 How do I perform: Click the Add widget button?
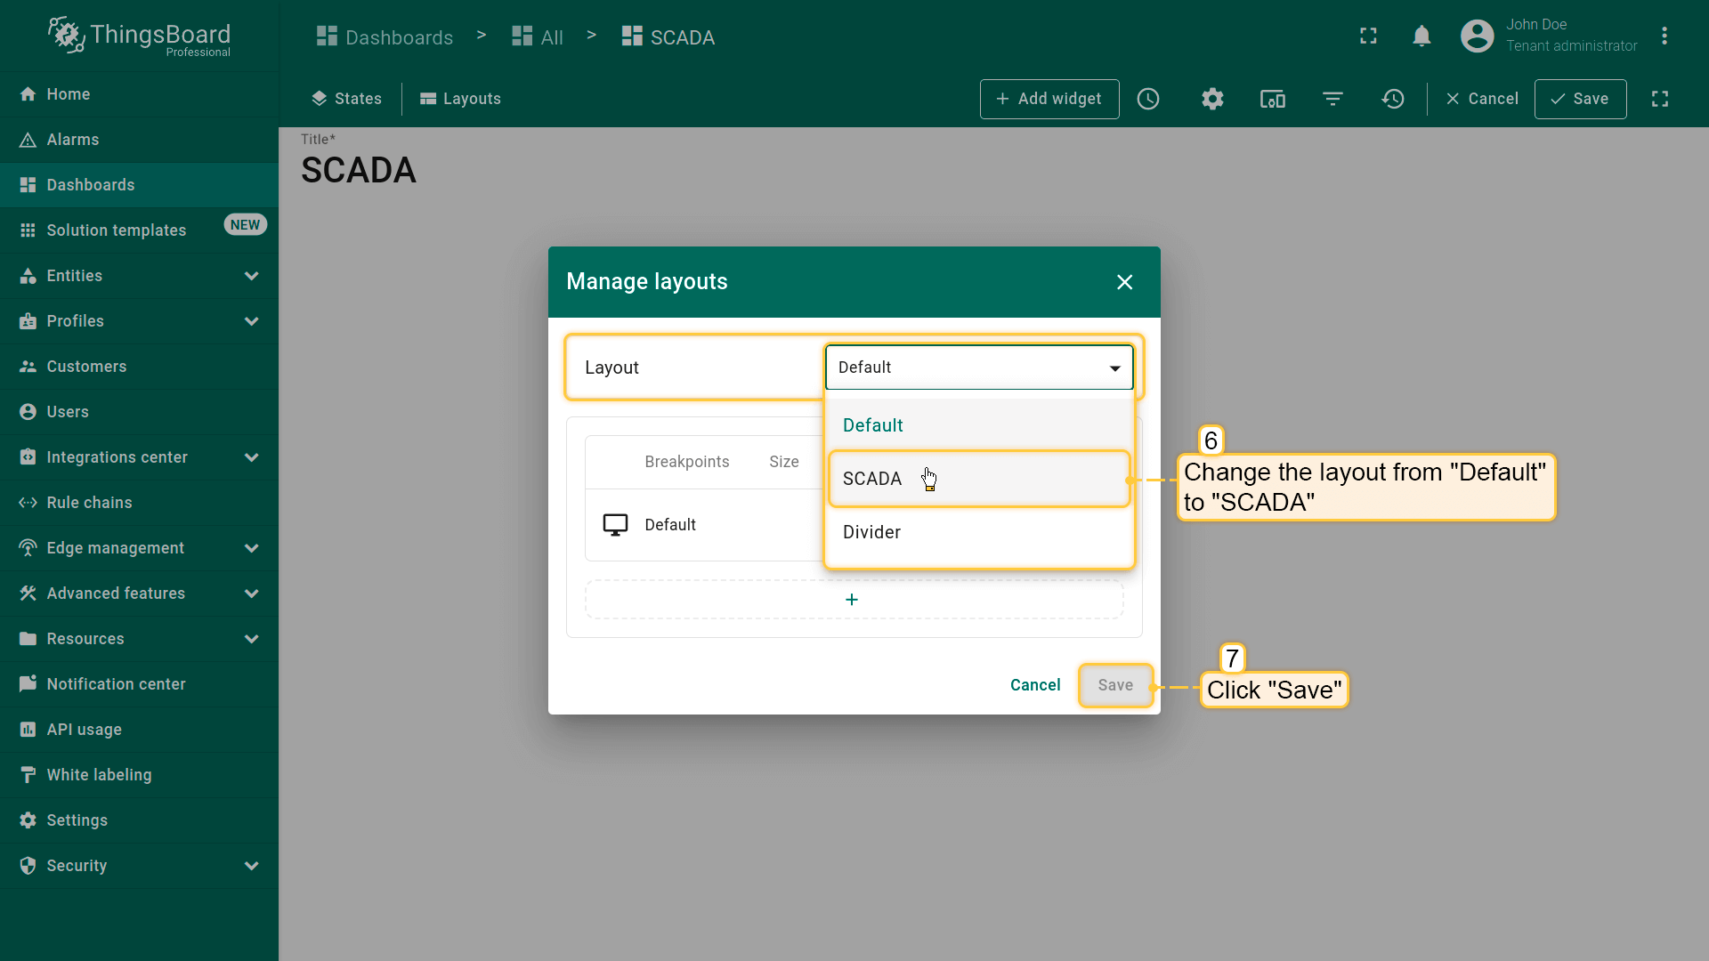tap(1049, 99)
